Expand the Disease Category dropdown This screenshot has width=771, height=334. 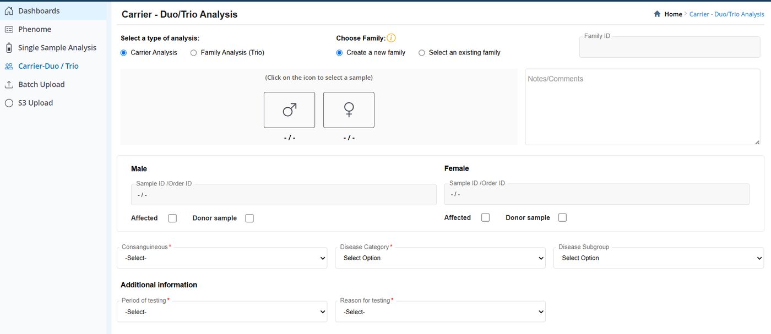440,258
